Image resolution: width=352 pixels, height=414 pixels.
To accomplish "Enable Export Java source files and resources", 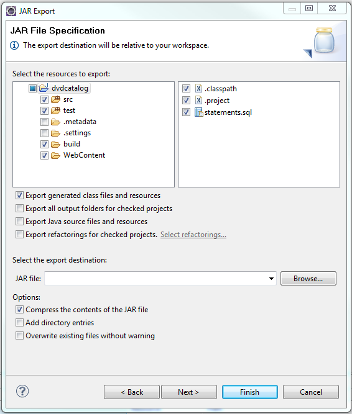I will (x=19, y=221).
